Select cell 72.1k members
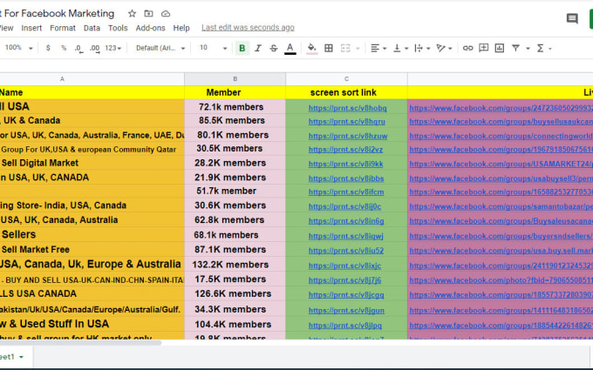Screen dimensions: 593x370 tap(235, 107)
